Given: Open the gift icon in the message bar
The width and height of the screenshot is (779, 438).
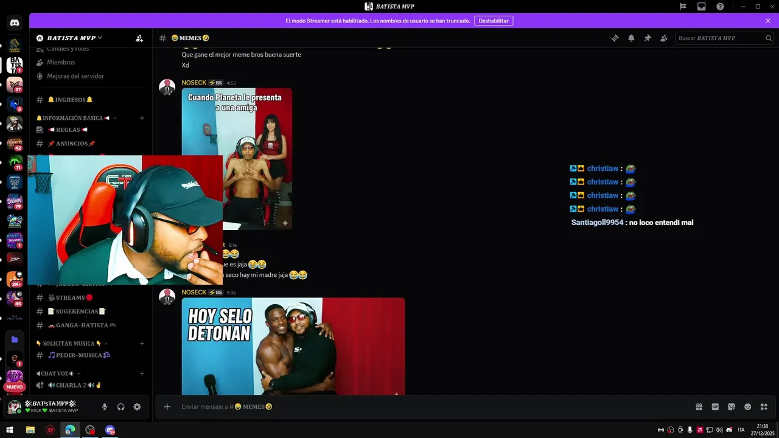Looking at the screenshot, I should (x=699, y=406).
